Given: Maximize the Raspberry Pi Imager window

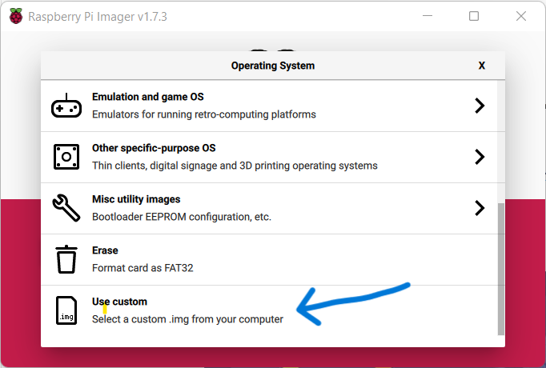Looking at the screenshot, I should pos(474,16).
